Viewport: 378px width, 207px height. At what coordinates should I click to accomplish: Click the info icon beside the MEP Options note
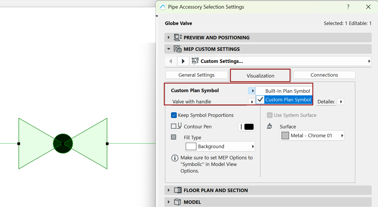pos(175,158)
